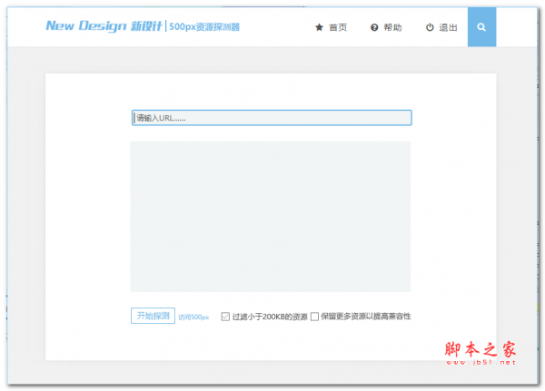Screen dimensions: 545x391
Task: Focus the 请输入URL input field
Action: (x=272, y=118)
